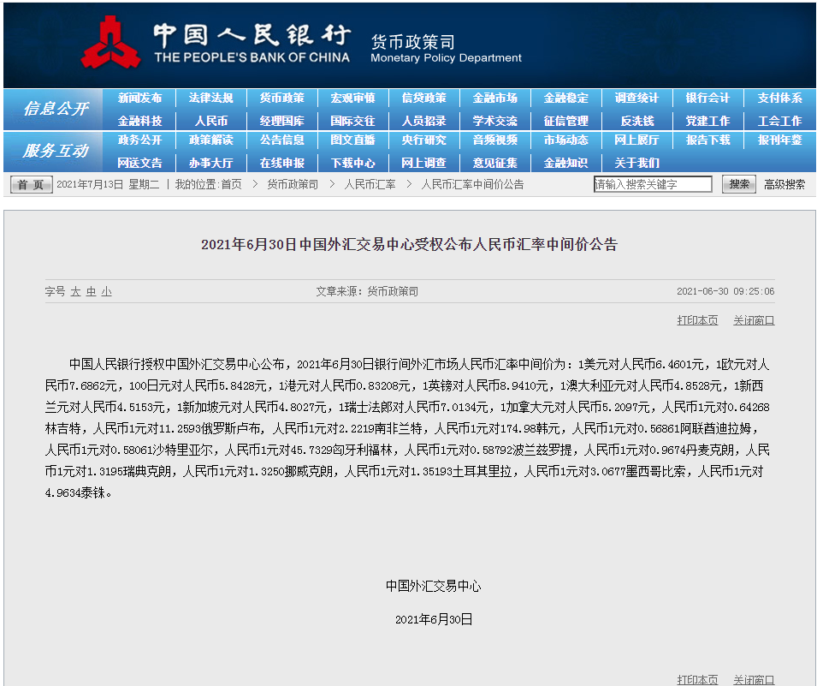Open the 国际交往 navigation item
The width and height of the screenshot is (817, 686).
[x=352, y=121]
